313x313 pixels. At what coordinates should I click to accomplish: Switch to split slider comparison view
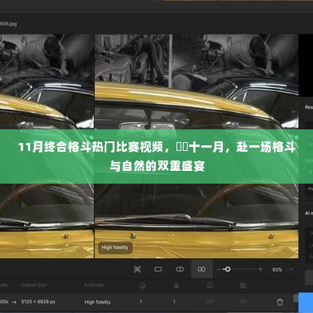180,269
